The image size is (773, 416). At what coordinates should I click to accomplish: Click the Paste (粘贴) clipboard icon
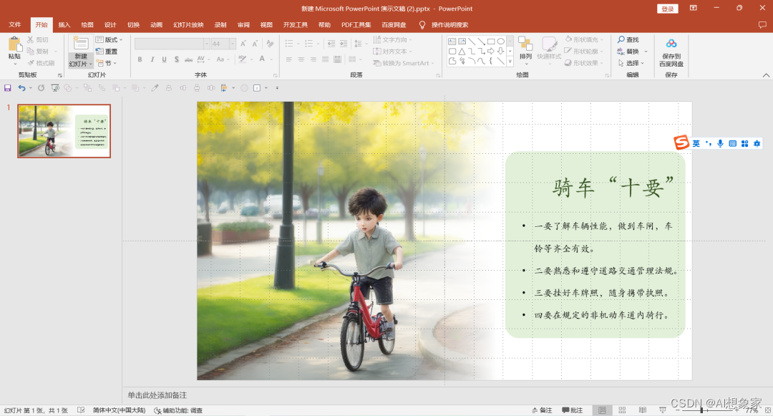(x=15, y=45)
